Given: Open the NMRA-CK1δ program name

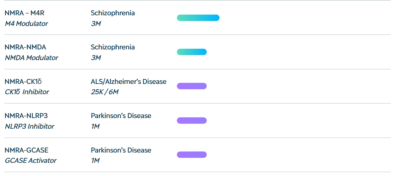Looking at the screenshot, I should [23, 82].
